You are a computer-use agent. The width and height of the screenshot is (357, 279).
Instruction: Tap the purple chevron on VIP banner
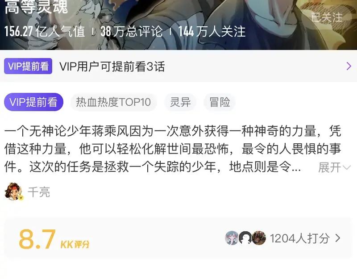(x=349, y=66)
